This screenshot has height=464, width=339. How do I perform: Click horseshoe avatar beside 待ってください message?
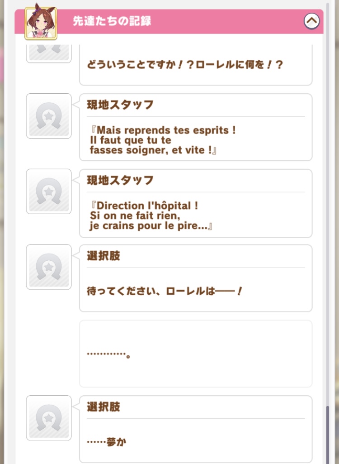(x=49, y=267)
